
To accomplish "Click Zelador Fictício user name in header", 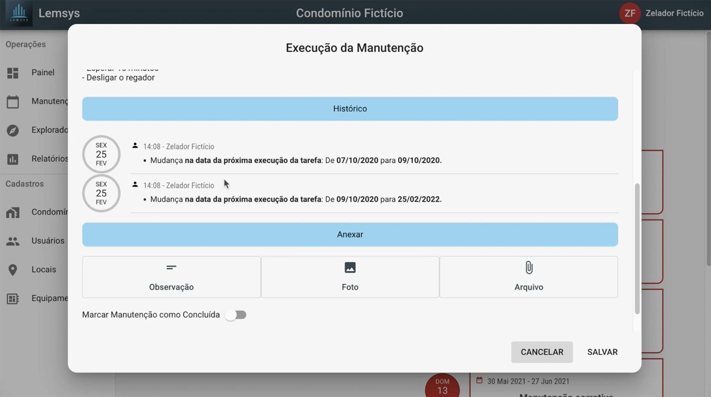I will [674, 13].
